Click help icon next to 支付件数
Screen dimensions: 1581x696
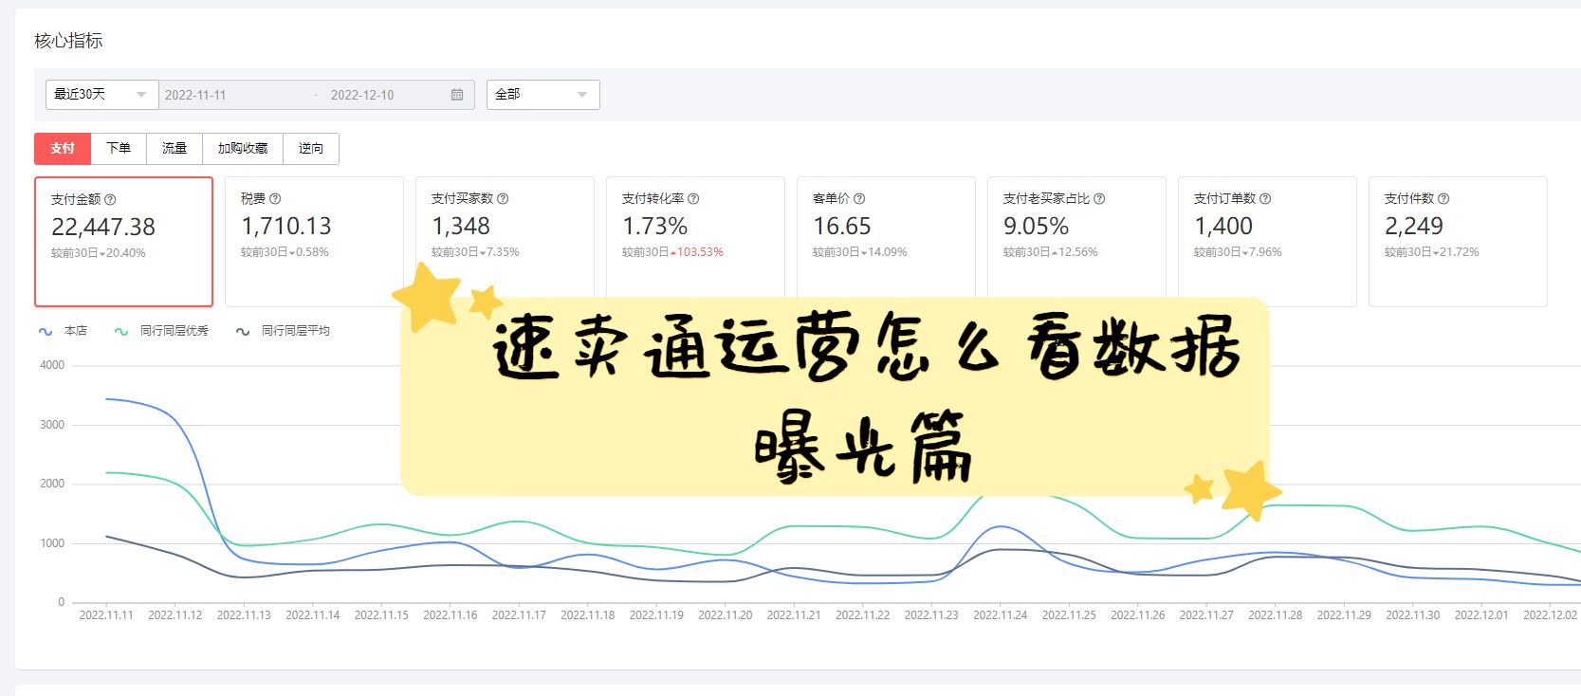pyautogui.click(x=1443, y=198)
